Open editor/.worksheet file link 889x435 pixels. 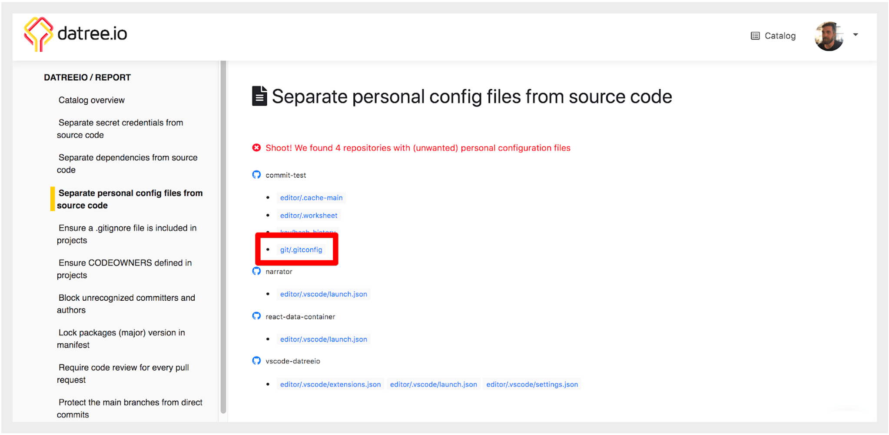click(x=308, y=216)
